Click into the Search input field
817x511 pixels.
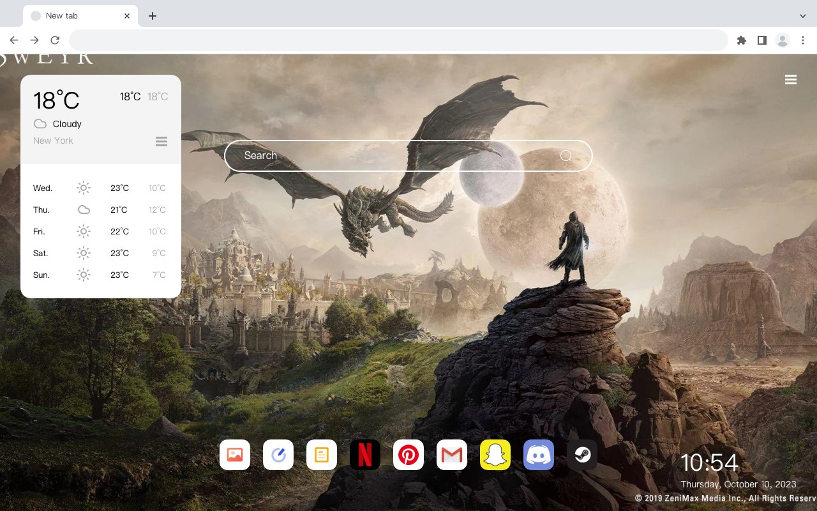408,156
